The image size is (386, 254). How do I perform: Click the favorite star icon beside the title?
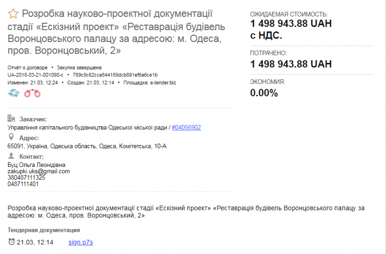pos(13,14)
